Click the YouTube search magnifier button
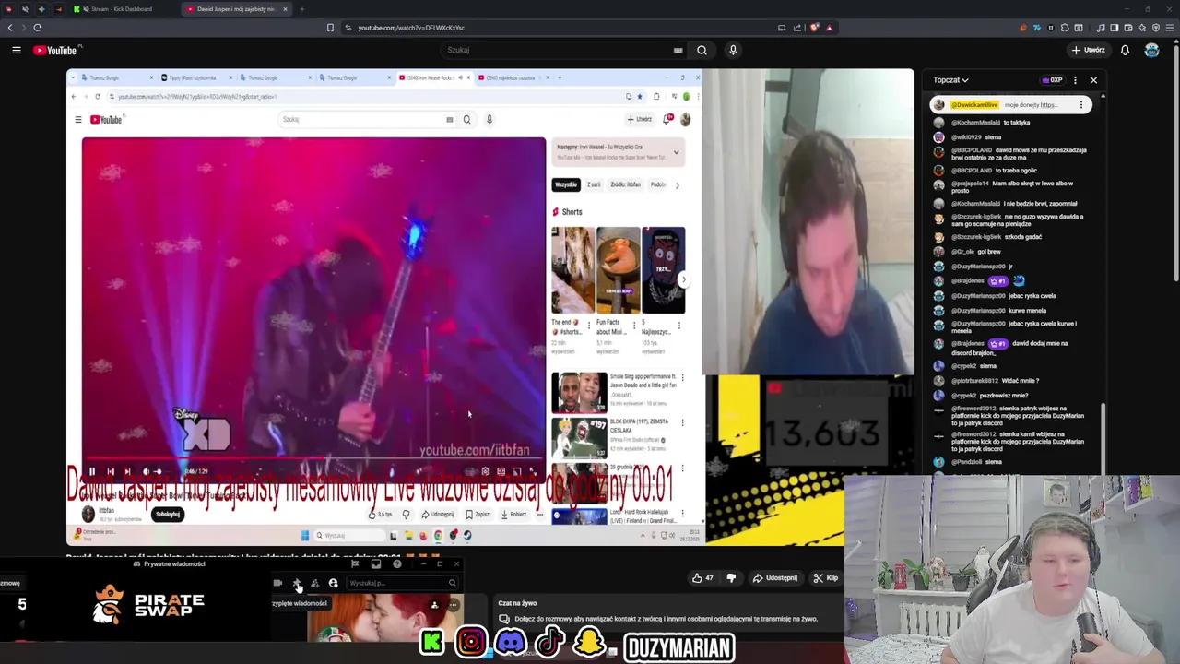 702,50
